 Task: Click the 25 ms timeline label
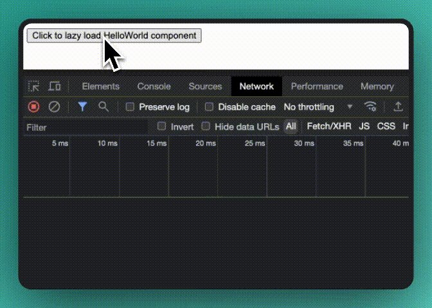(255, 143)
